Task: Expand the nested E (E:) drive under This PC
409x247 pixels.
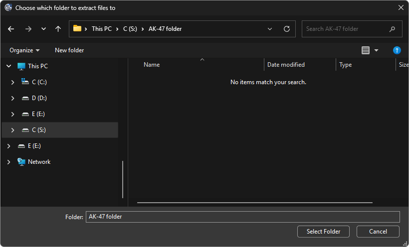Action: 12,114
